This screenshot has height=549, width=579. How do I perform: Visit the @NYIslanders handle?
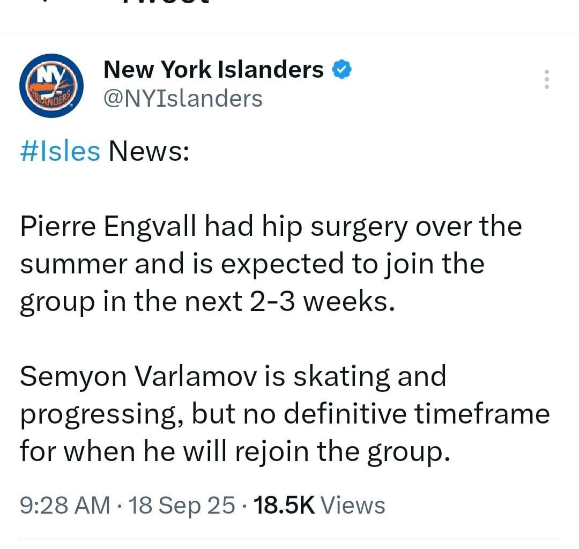(x=181, y=98)
